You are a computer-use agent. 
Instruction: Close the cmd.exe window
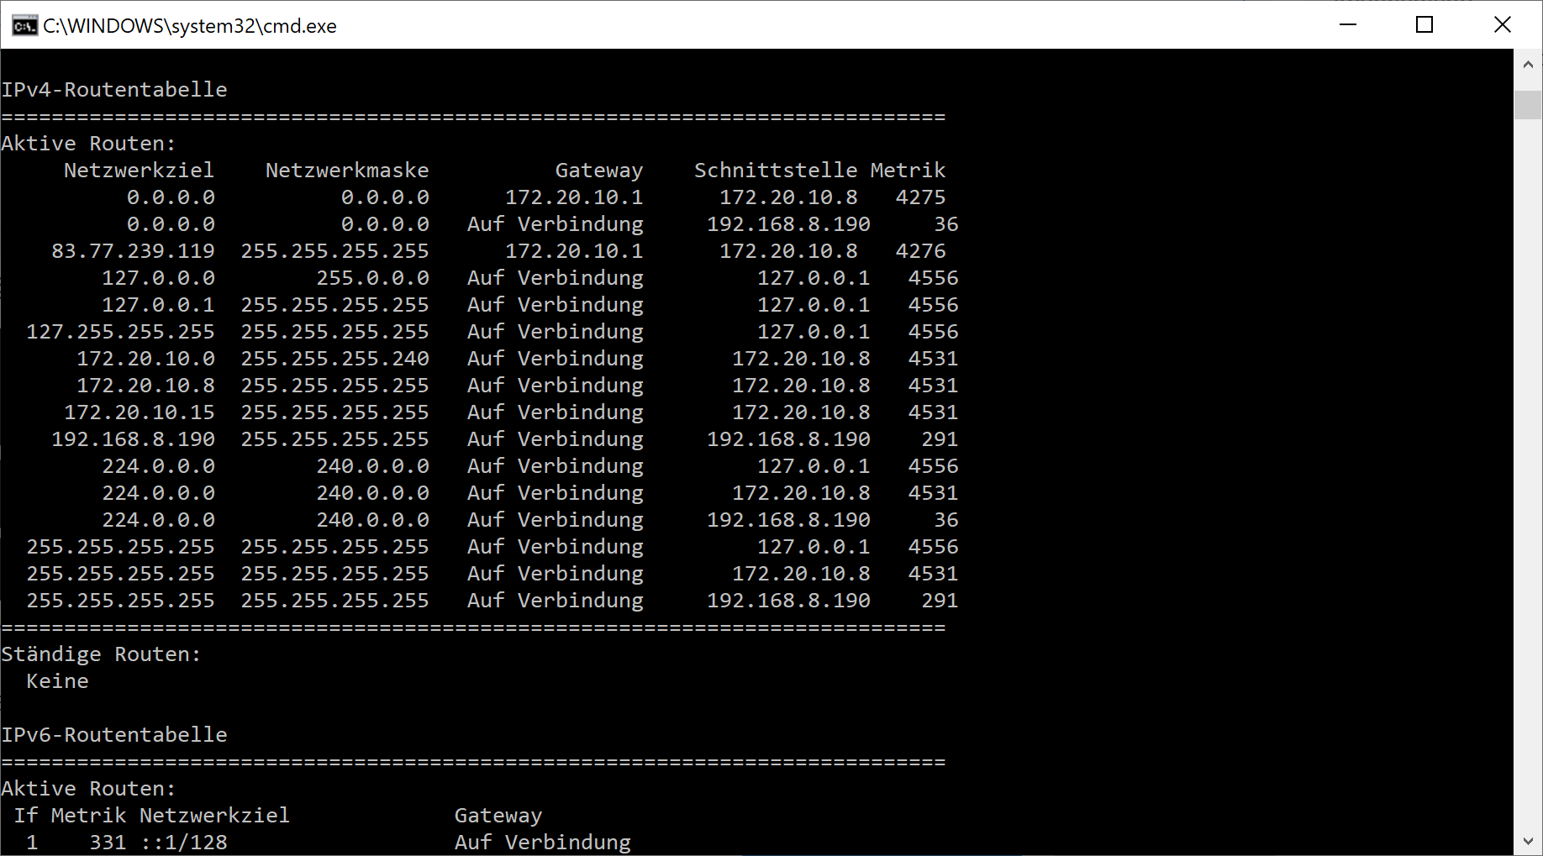(1503, 25)
